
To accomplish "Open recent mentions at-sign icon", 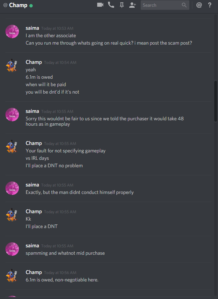I will (x=199, y=5).
